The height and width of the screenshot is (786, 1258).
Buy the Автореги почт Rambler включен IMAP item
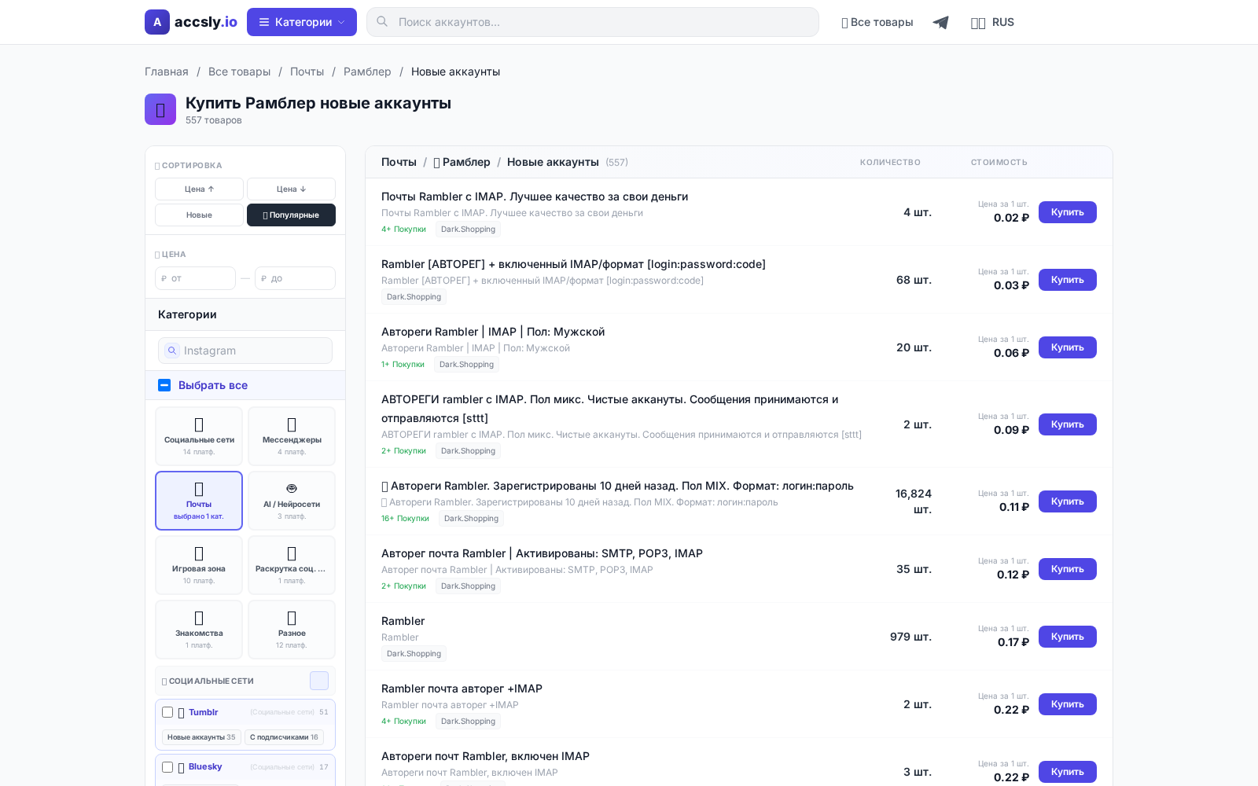pyautogui.click(x=1068, y=772)
